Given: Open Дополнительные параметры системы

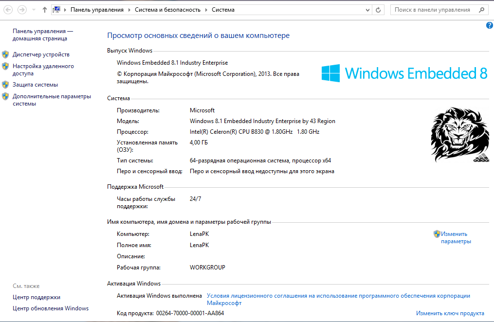Looking at the screenshot, I should pos(52,100).
